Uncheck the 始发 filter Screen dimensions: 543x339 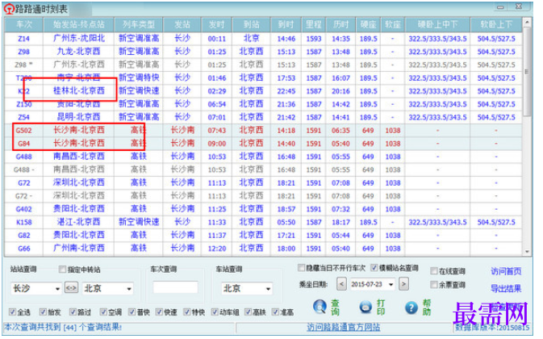coord(43,312)
